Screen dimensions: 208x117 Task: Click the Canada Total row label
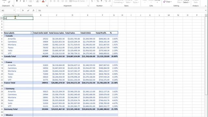[x=10, y=56]
